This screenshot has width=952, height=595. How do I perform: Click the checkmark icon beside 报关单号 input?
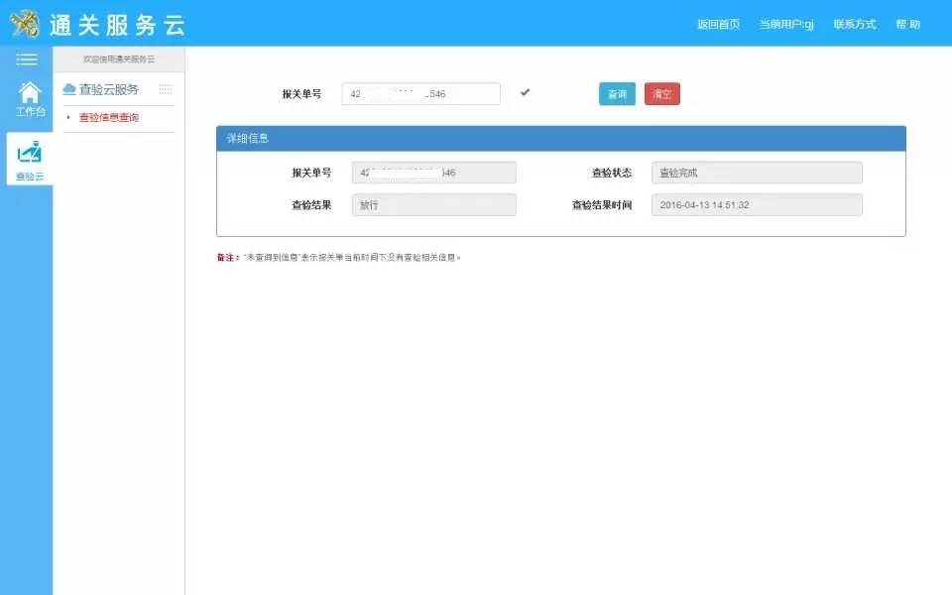click(525, 91)
